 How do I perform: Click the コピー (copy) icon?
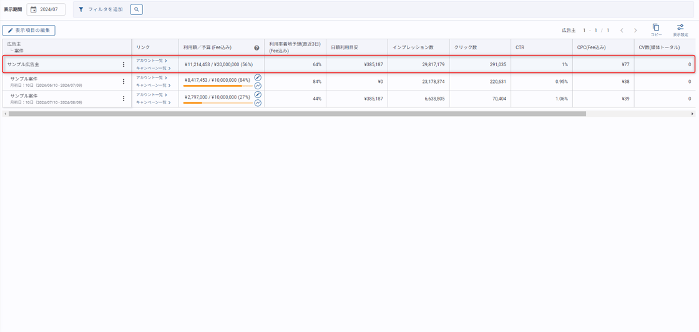(x=656, y=28)
